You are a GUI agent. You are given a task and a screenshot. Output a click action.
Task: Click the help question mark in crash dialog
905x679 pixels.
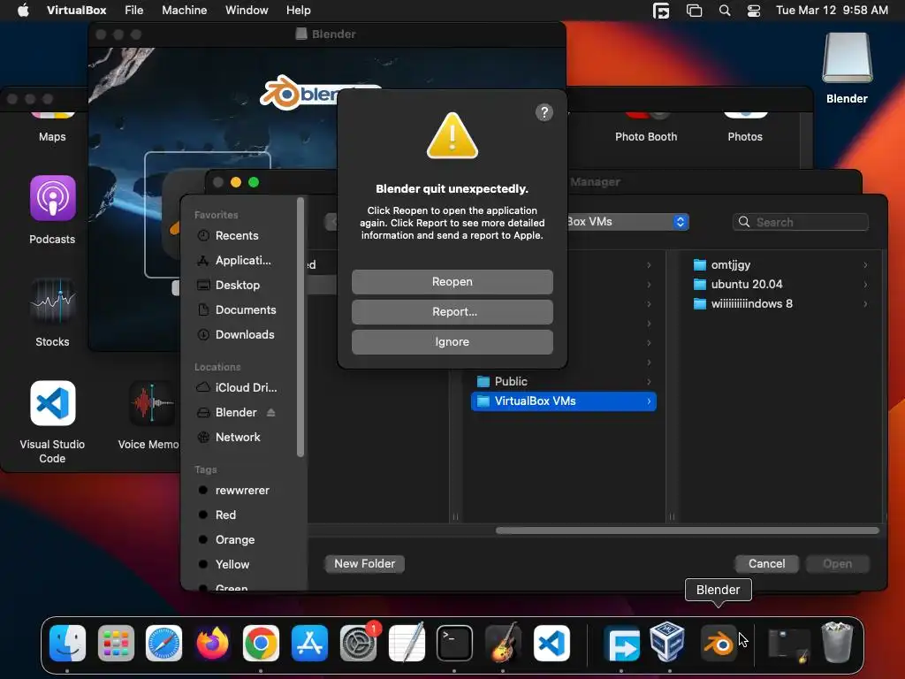pyautogui.click(x=544, y=112)
